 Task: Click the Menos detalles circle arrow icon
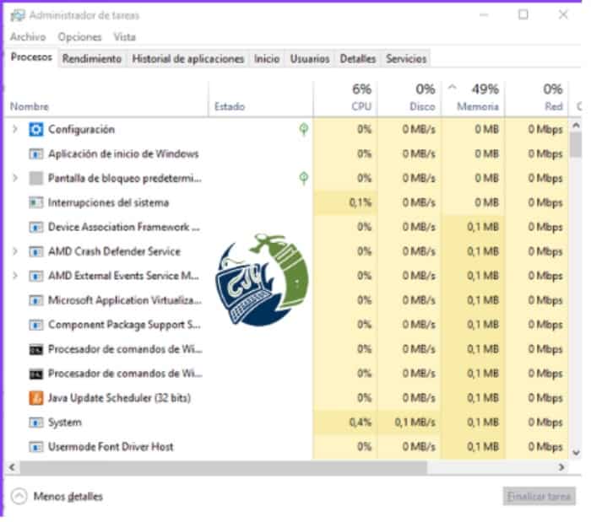(19, 496)
